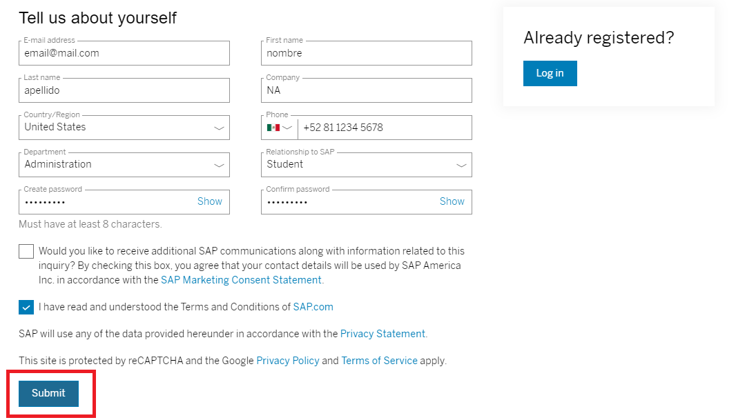Select the Company input field
This screenshot has height=420, width=736.
pyautogui.click(x=367, y=90)
